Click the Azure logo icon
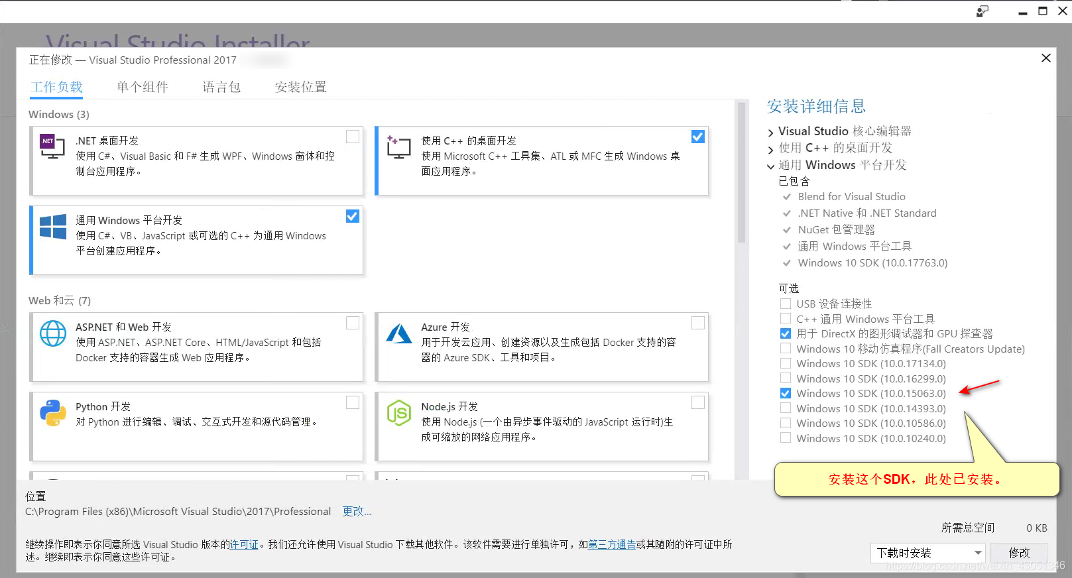 coord(399,333)
